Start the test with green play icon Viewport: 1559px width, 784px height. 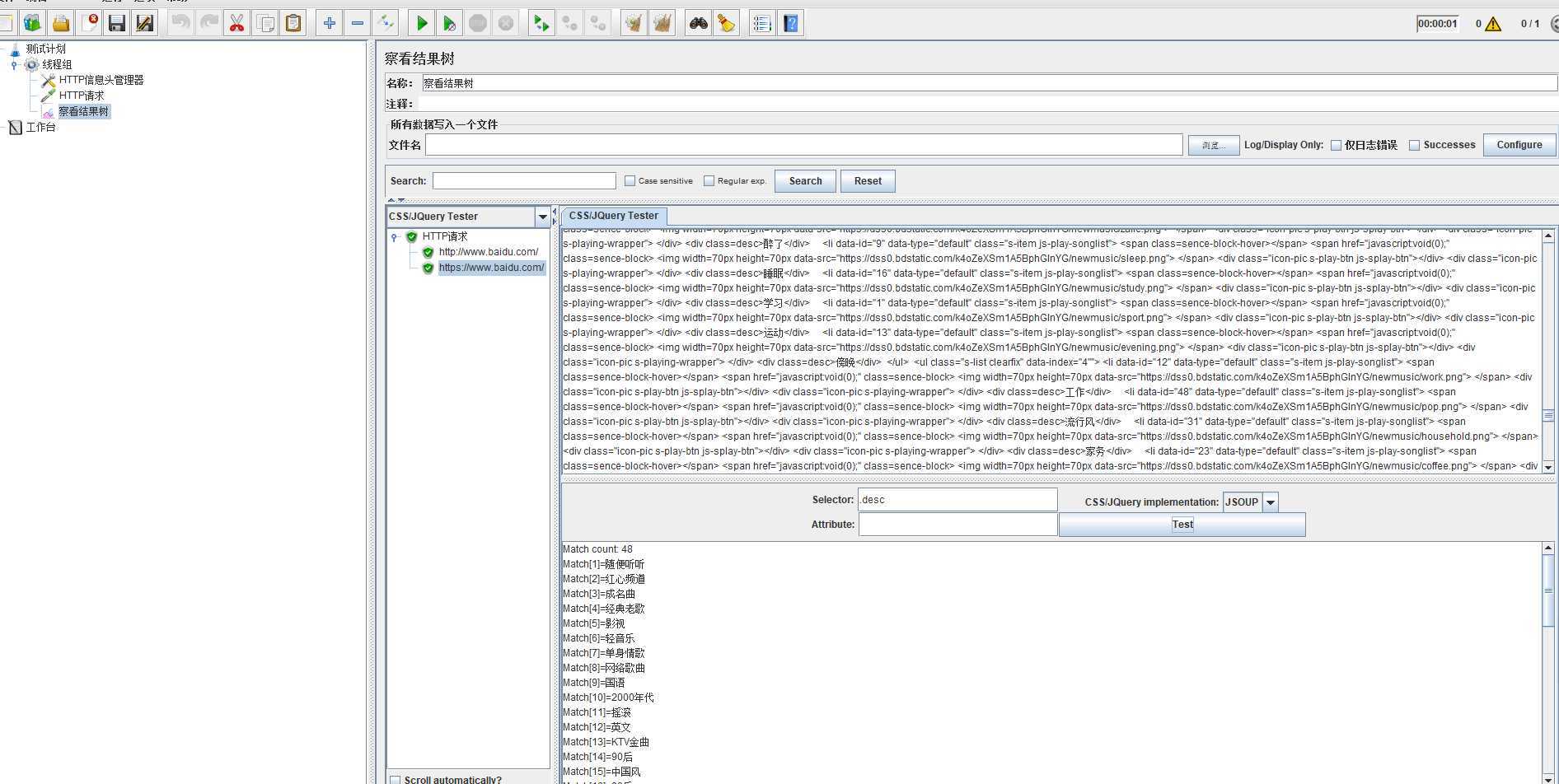(x=421, y=23)
